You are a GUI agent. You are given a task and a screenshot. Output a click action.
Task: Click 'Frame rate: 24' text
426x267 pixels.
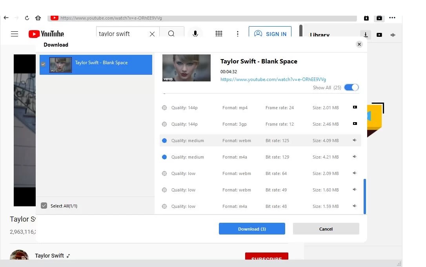[x=280, y=108]
